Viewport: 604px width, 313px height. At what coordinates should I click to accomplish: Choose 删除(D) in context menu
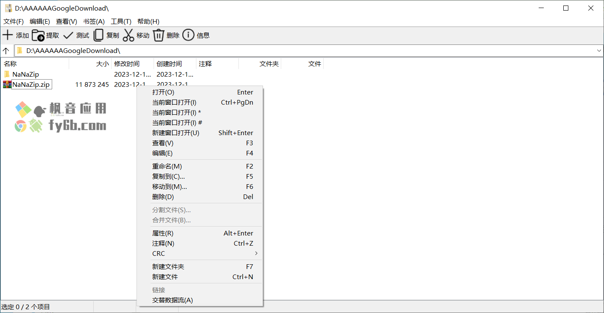pos(200,197)
